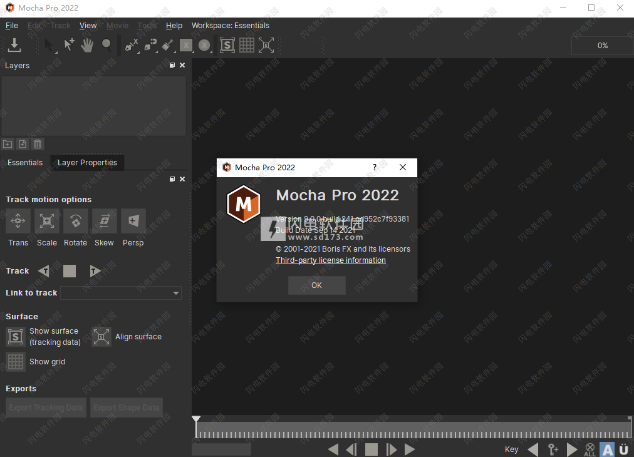
Task: Toggle Scale tracking motion
Action: (47, 221)
